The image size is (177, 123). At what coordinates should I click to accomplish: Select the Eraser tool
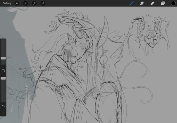coord(152,3)
